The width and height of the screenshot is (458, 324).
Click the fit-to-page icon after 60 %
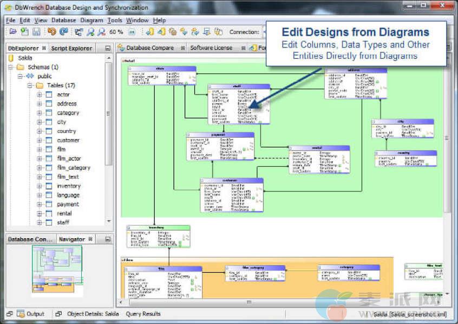[x=132, y=32]
